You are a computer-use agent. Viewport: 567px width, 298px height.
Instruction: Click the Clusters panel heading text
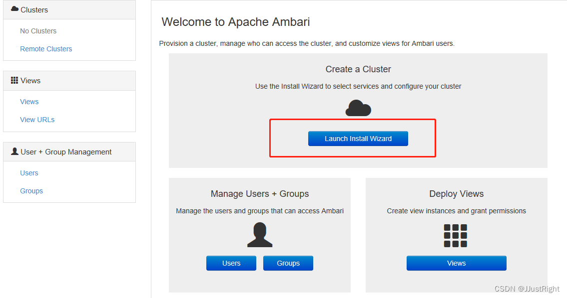coord(34,10)
